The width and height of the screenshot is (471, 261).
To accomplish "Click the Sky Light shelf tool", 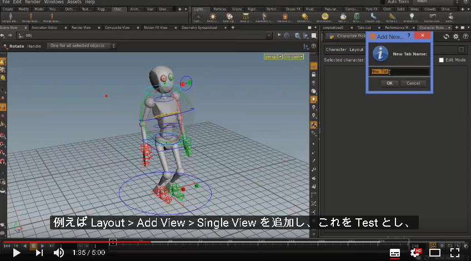I will (343, 18).
